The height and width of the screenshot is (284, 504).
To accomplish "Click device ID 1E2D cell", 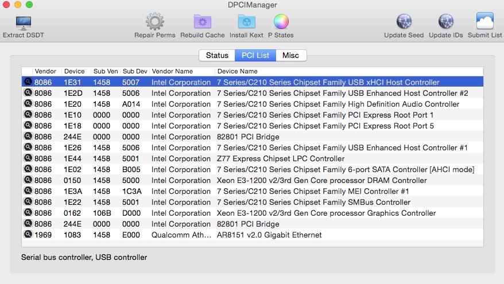I will coord(73,93).
